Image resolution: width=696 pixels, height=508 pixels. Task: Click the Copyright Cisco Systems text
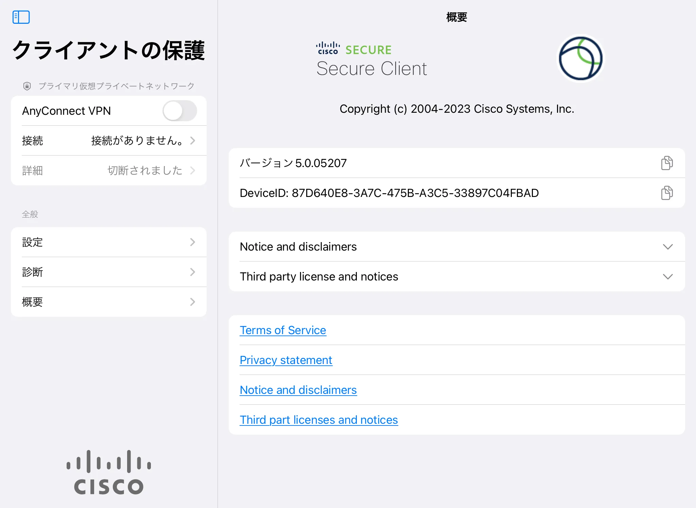(x=457, y=109)
